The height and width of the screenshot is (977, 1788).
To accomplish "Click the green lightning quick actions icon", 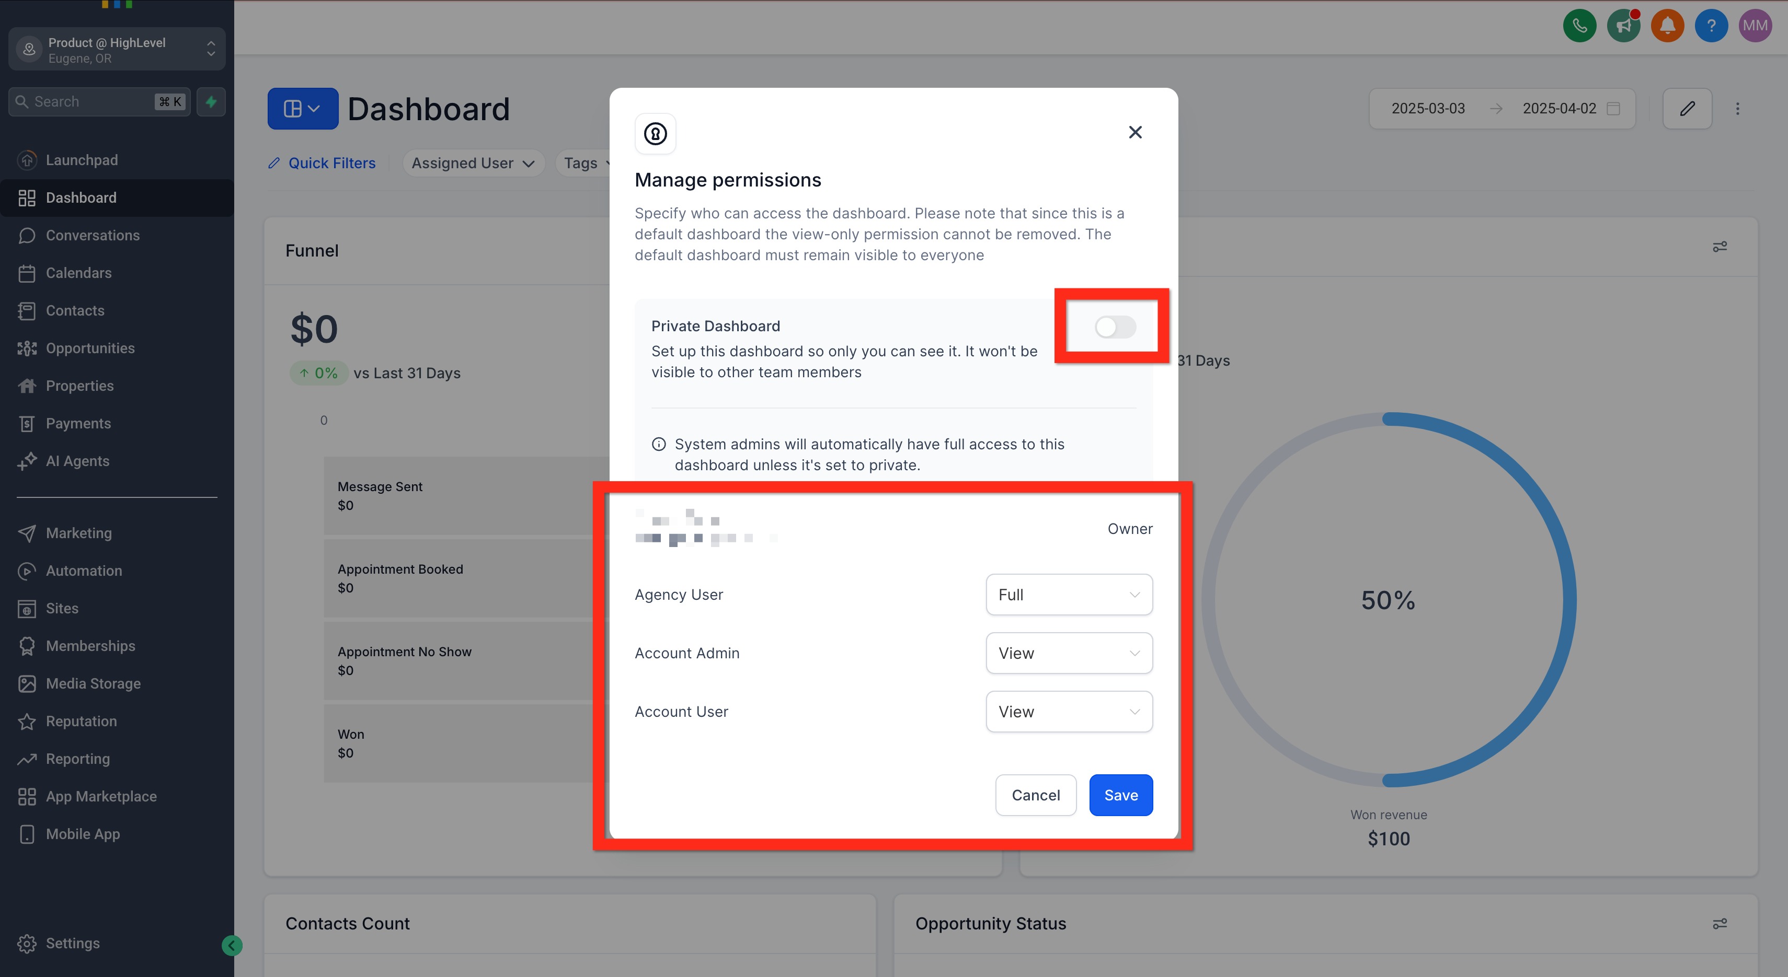I will click(x=211, y=101).
